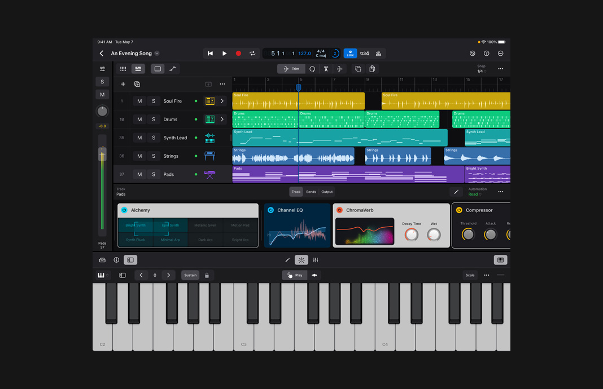The image size is (603, 389).
Task: Switch to the Output tab
Action: click(x=327, y=192)
